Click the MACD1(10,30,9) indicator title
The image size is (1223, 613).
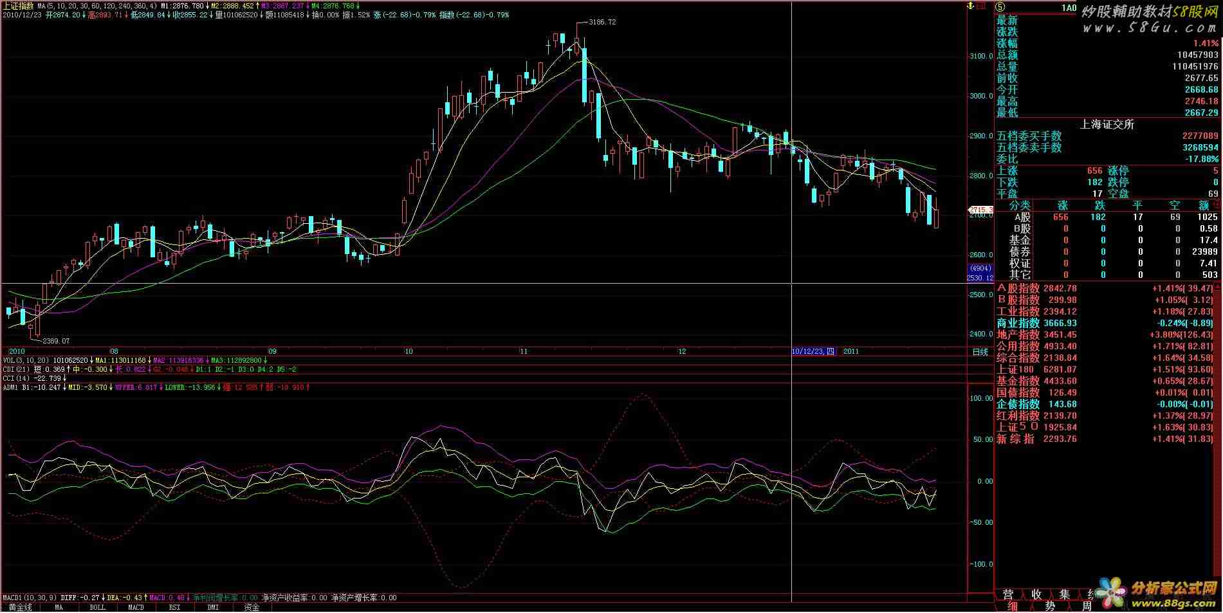tap(30, 598)
